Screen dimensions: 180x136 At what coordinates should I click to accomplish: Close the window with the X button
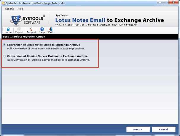click(x=173, y=2)
